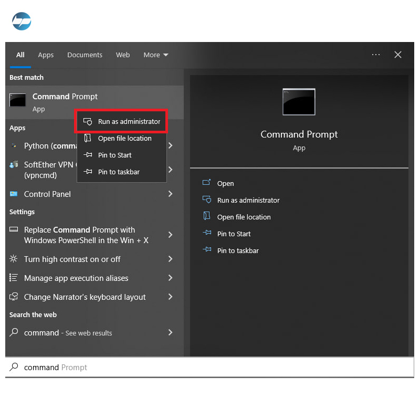Click the pin icon beside context menu Pin to Start
This screenshot has width=420, height=420.
pos(88,155)
